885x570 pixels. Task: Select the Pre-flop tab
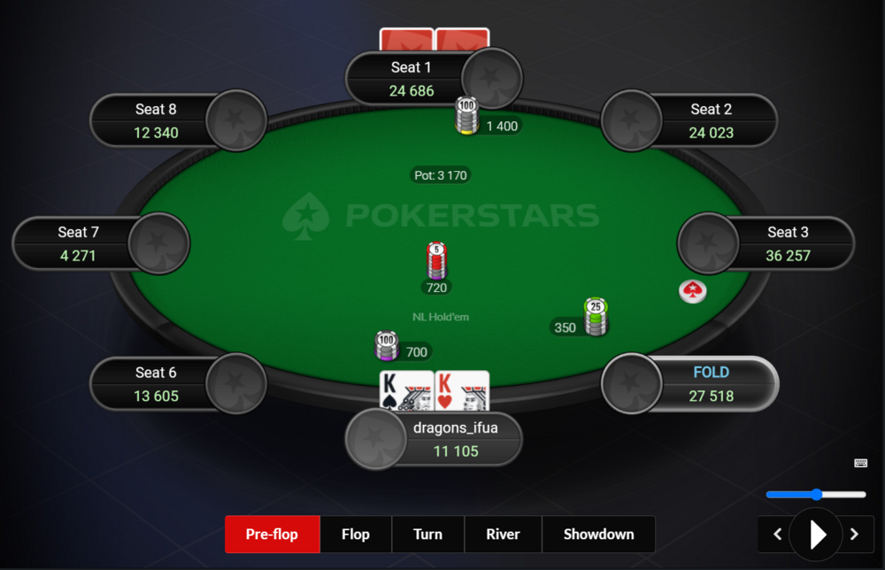click(x=272, y=534)
